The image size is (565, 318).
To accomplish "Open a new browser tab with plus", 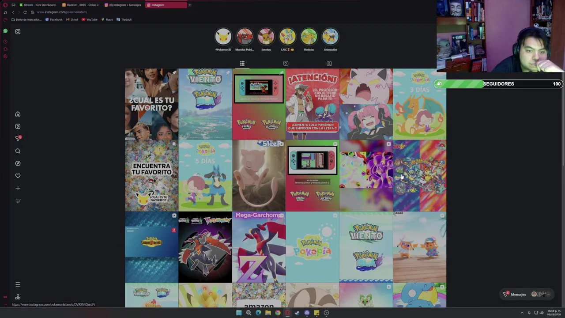I will click(190, 5).
